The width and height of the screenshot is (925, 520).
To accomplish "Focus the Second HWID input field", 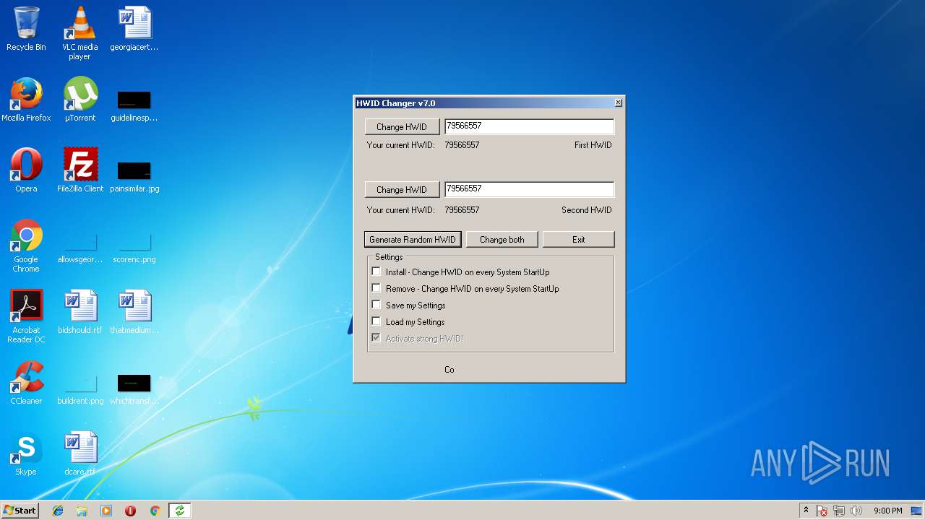I will (x=529, y=189).
